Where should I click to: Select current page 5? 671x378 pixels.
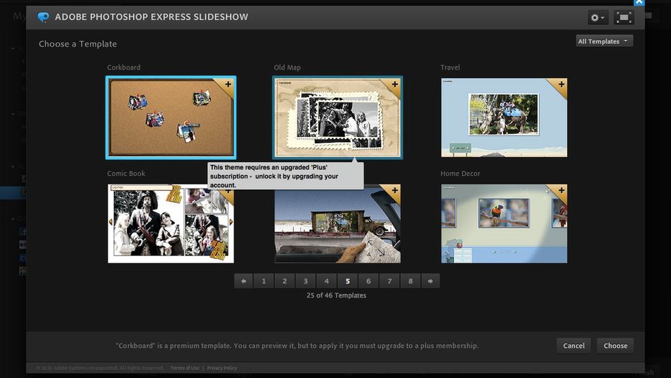(x=348, y=281)
